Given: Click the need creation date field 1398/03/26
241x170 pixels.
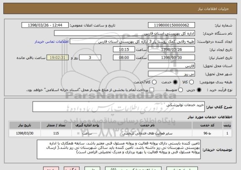Looking at the screenshot, I should click(x=172, y=50).
